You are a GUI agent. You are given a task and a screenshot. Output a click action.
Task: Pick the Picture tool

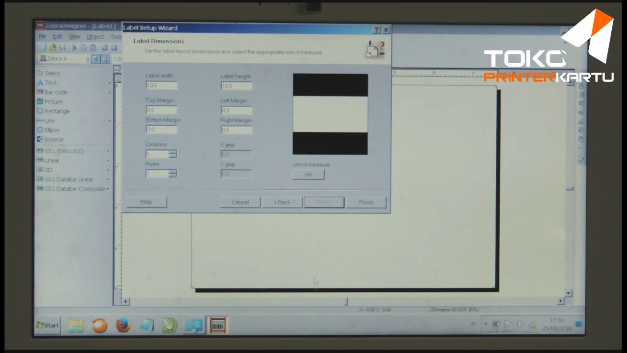(x=50, y=101)
